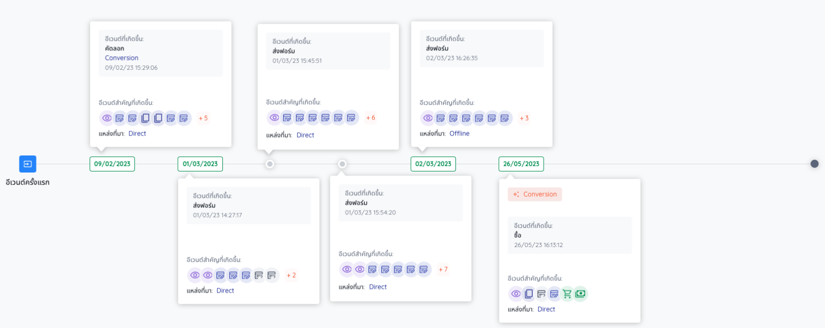Viewport: 825px width, 328px height.
Task: Expand the +5 hidden events badge
Action: tap(204, 118)
